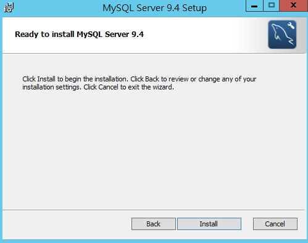Click the phrase exit the wizard in instructions
This screenshot has width=308, height=243.
point(151,87)
